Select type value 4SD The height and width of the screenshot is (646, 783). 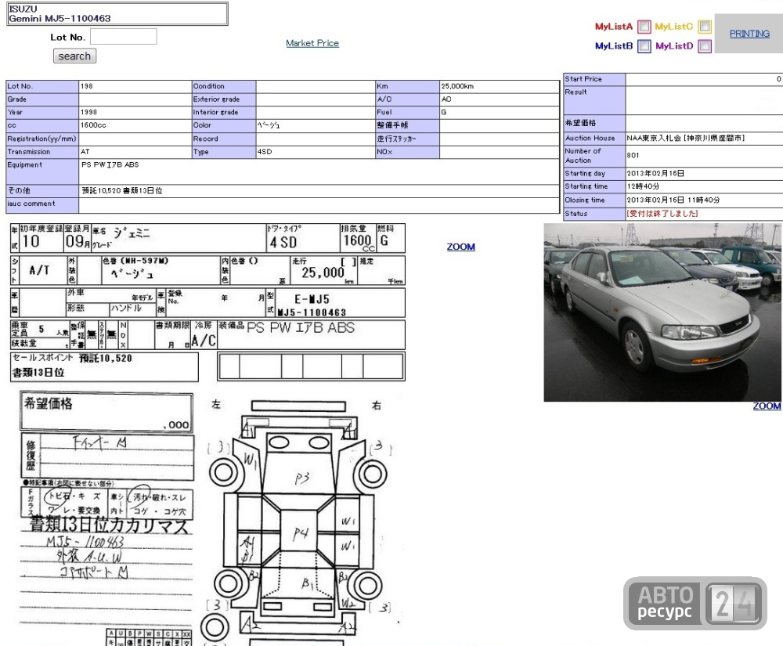tap(265, 152)
